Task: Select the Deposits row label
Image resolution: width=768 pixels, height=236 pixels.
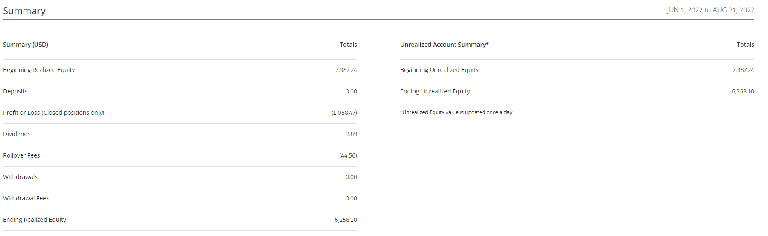Action: click(x=15, y=91)
